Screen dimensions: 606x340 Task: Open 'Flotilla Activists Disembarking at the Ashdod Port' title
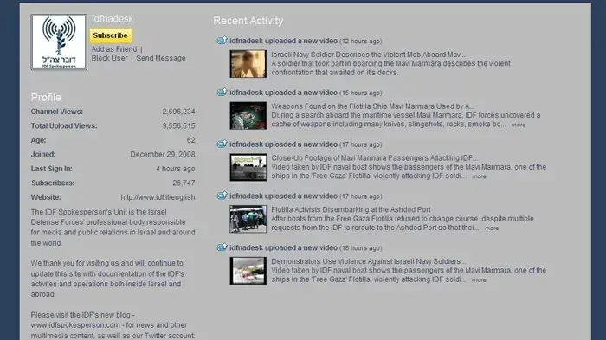coord(351,209)
